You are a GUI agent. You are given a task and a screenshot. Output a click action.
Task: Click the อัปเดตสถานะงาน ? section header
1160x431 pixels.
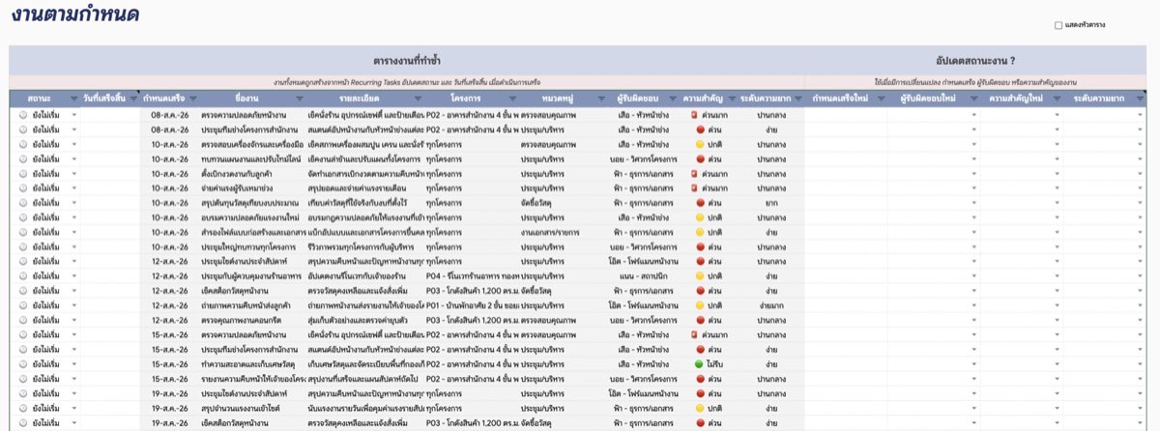[x=974, y=60]
